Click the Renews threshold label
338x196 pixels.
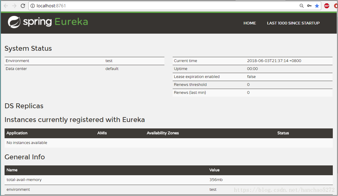[190, 84]
